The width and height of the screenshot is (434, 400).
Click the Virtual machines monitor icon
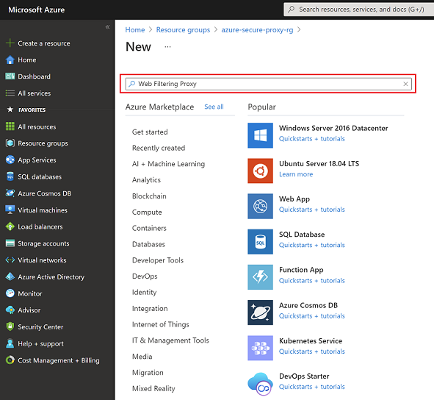(10, 210)
